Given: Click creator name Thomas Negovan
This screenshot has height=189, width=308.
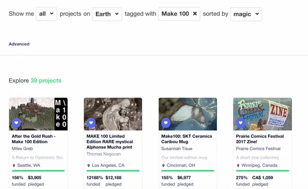Looking at the screenshot, I should pyautogui.click(x=104, y=154).
